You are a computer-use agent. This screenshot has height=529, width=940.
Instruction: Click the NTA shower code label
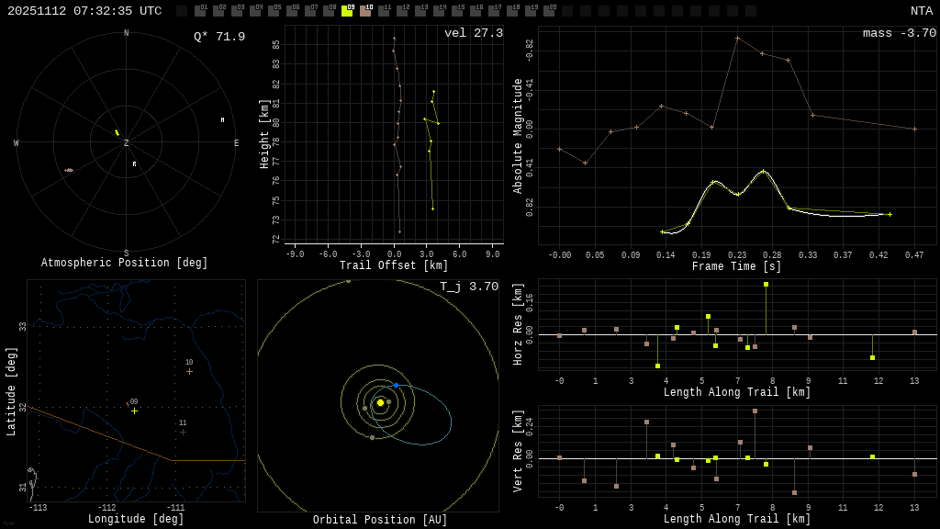point(921,11)
